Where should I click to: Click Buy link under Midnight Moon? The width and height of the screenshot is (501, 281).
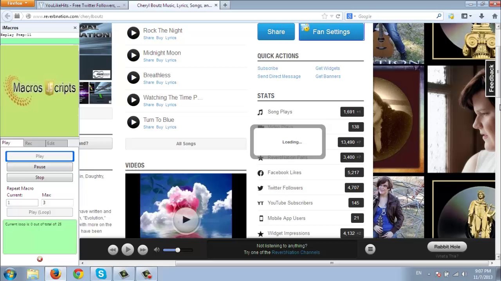(x=160, y=60)
